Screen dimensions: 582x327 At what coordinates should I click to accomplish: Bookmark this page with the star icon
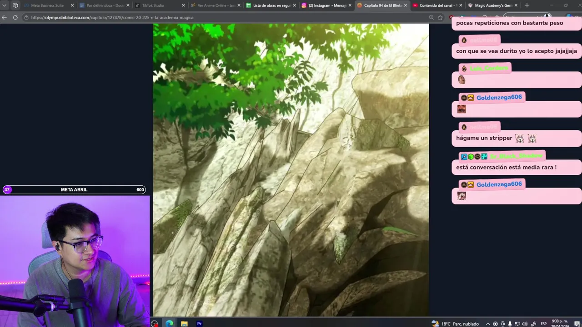coord(440,17)
